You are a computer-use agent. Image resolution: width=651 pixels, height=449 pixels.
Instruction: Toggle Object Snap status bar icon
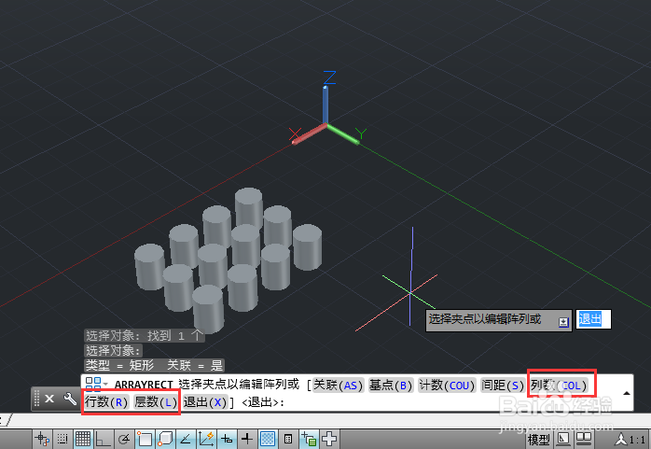tap(145, 439)
